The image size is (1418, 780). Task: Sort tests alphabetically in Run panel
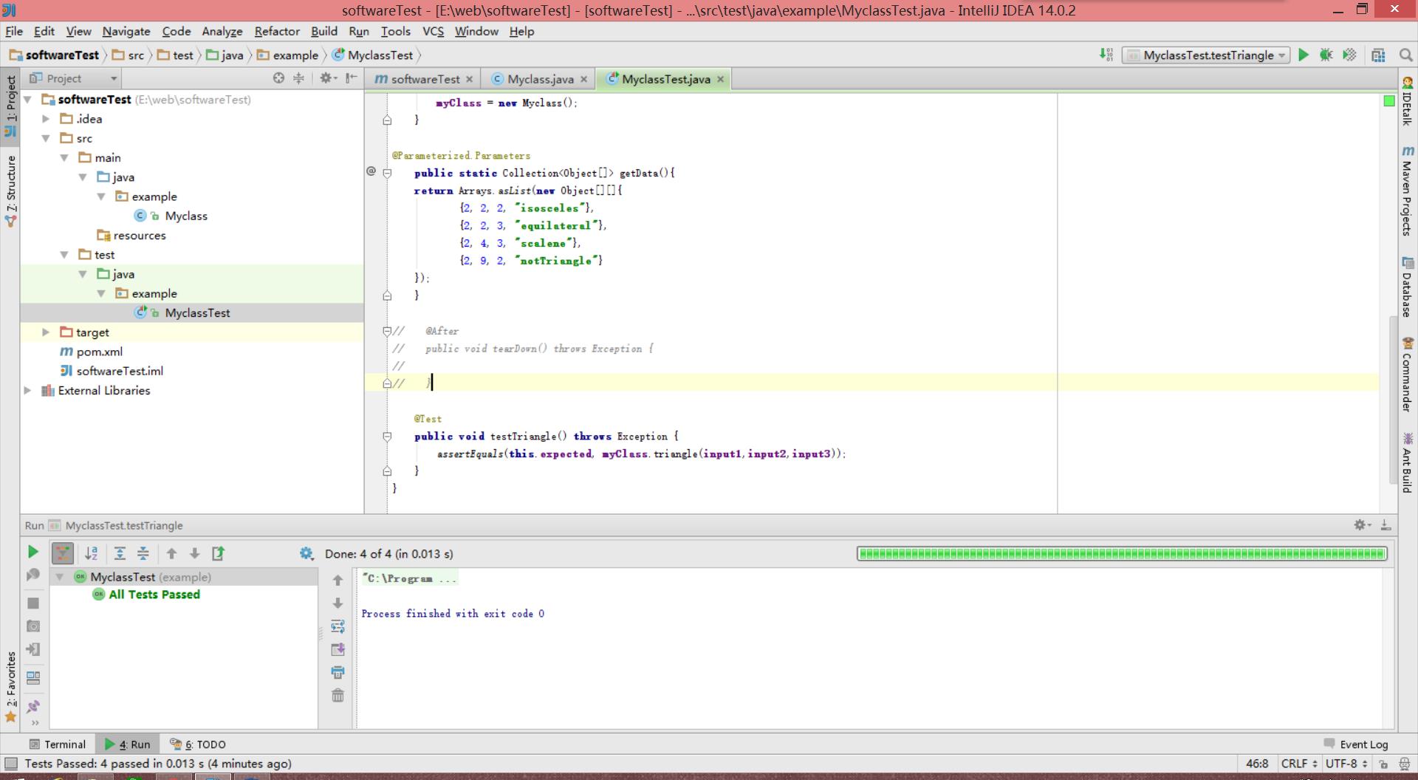coord(92,553)
